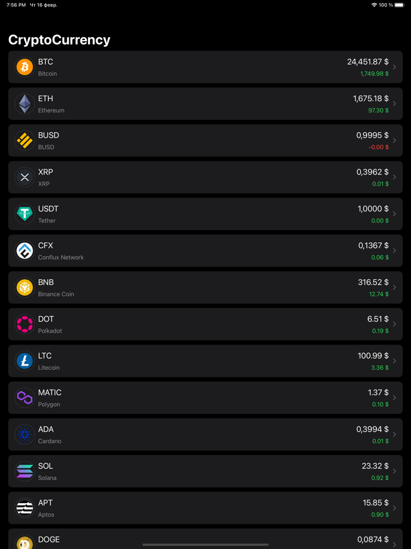Click the SOL Solana row

point(206,471)
